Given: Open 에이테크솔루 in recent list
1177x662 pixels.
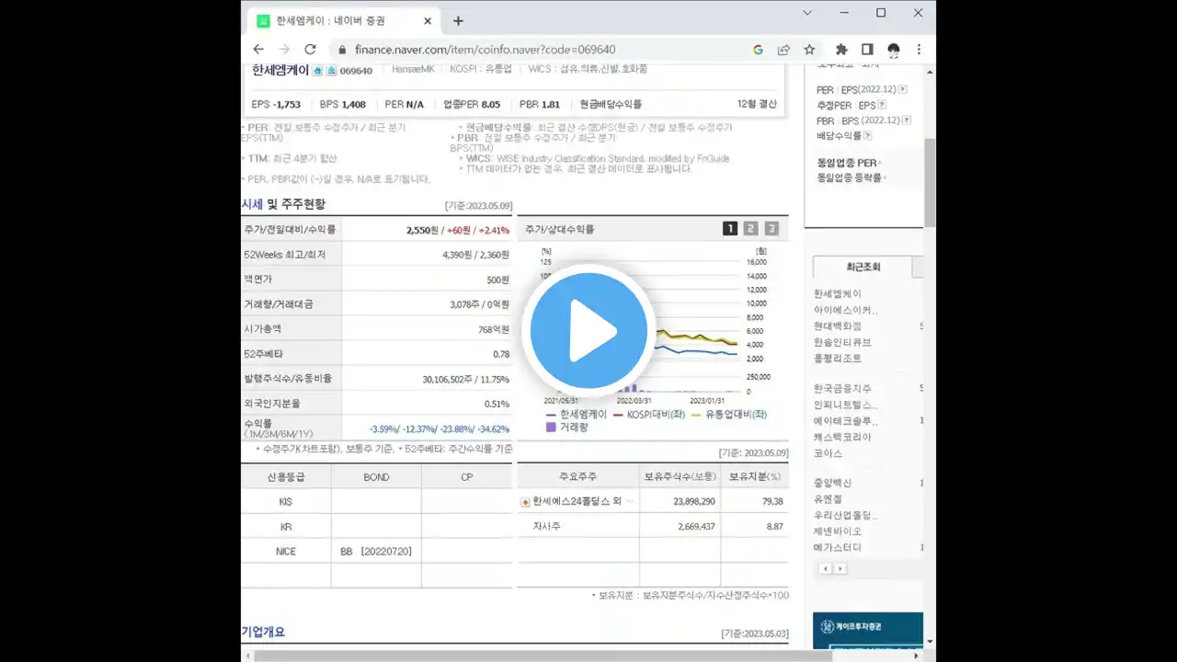Looking at the screenshot, I should click(x=845, y=420).
